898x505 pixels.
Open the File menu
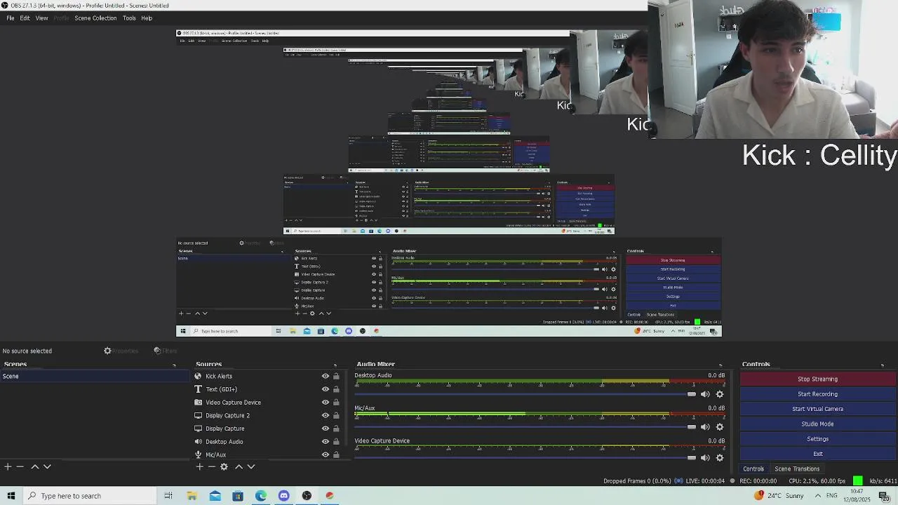(11, 18)
